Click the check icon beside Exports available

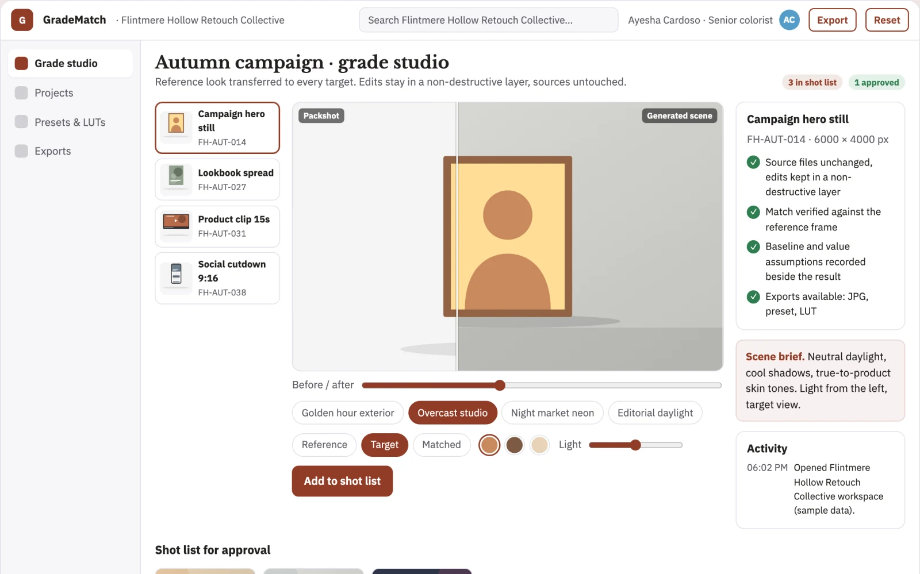[753, 296]
